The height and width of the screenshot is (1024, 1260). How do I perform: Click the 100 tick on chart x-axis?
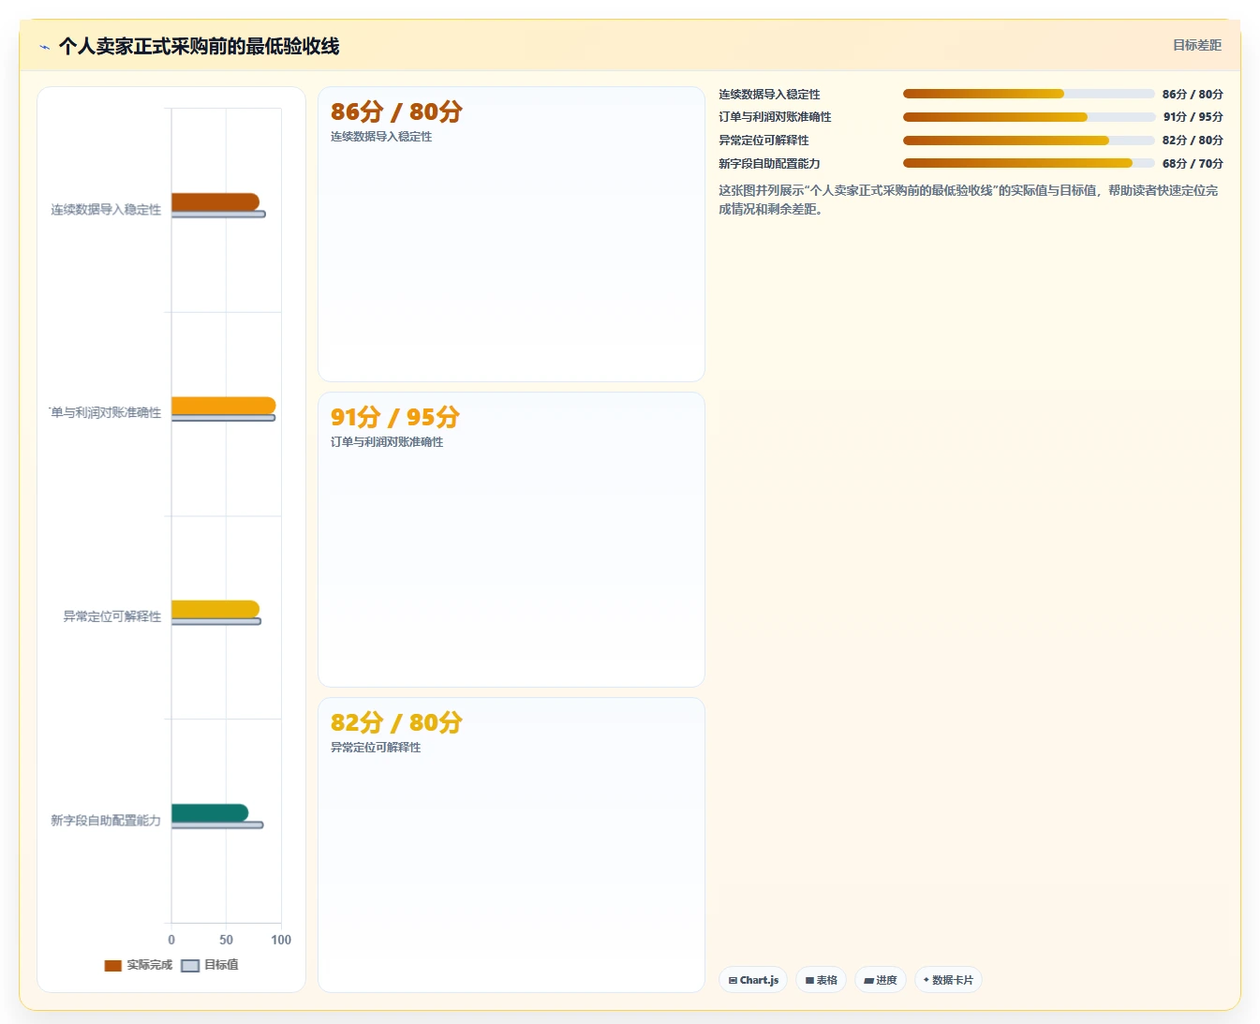(x=281, y=940)
